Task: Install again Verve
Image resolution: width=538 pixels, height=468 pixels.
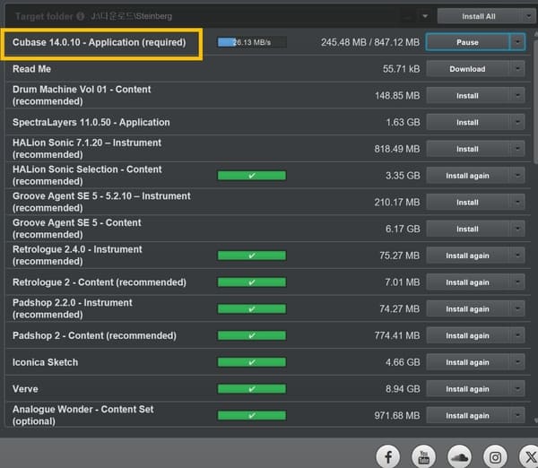Action: pos(467,389)
